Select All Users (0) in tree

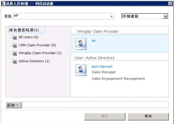pos(29,37)
